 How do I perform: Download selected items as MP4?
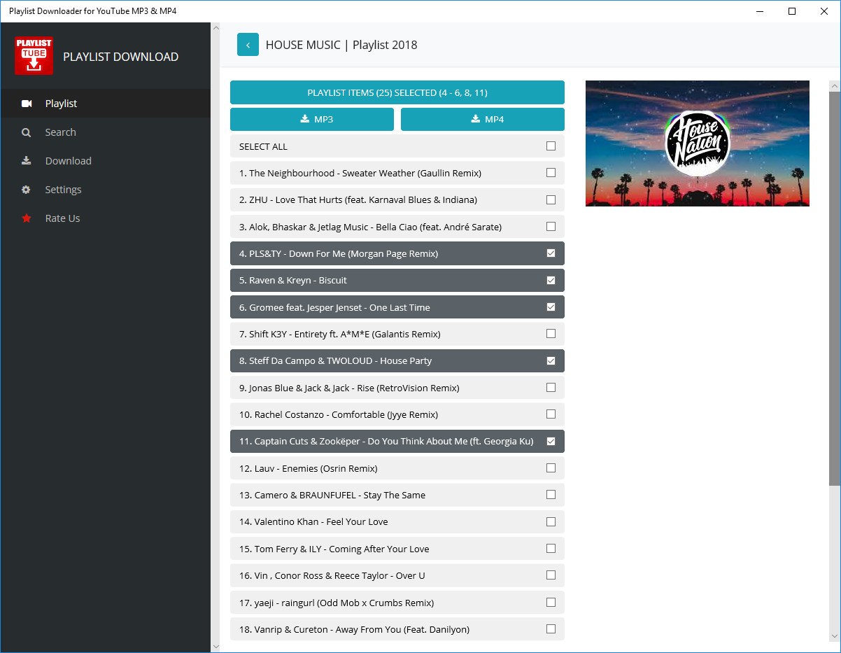tap(483, 119)
